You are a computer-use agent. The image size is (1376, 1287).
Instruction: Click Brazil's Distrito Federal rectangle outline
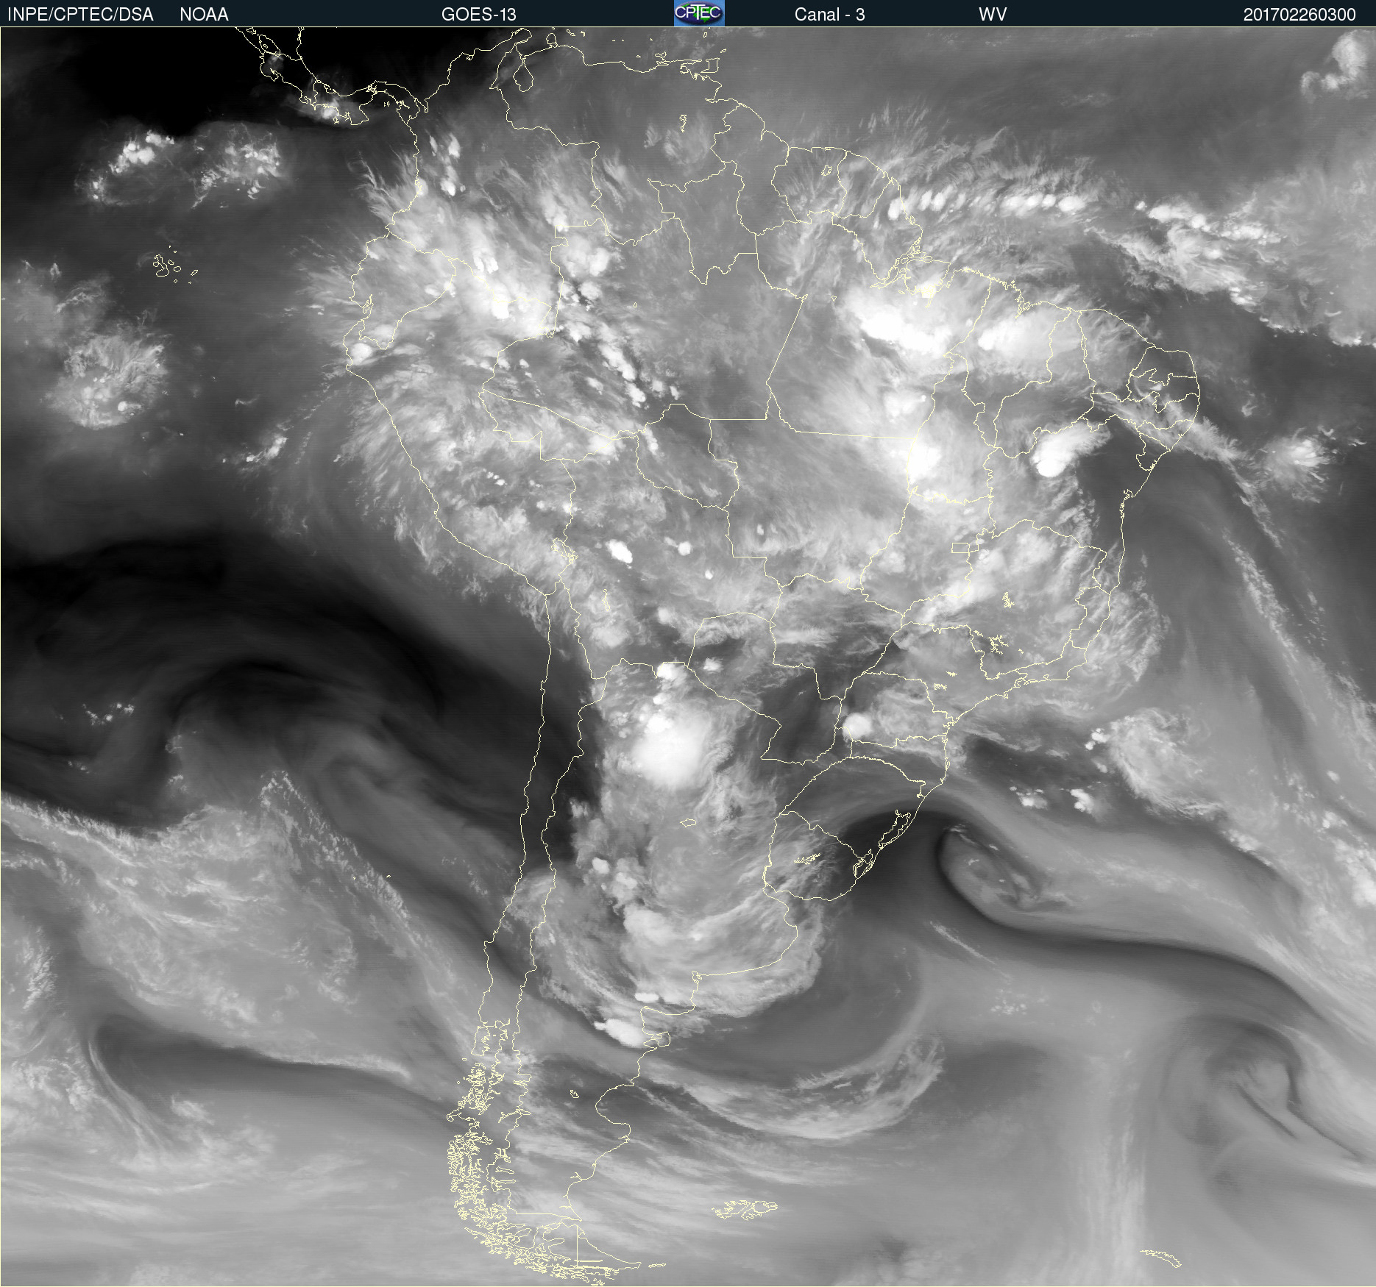[960, 548]
